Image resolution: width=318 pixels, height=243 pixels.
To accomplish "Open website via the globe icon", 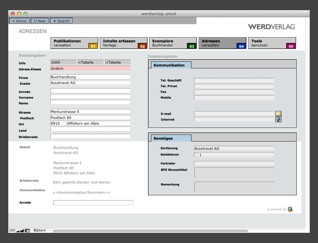I will coord(278,120).
